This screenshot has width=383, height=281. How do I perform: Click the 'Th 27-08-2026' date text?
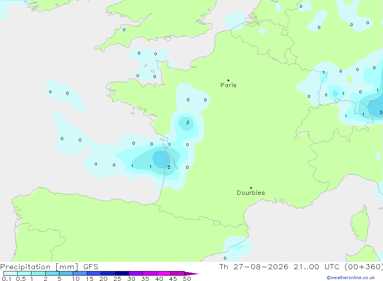pyautogui.click(x=254, y=267)
